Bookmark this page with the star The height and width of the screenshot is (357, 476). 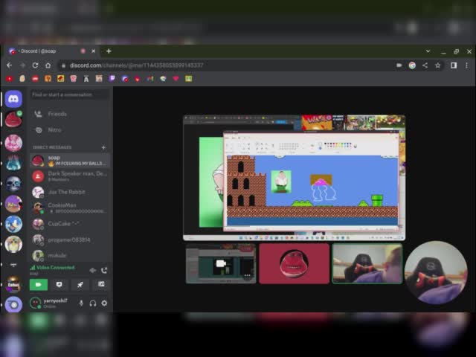pos(438,65)
